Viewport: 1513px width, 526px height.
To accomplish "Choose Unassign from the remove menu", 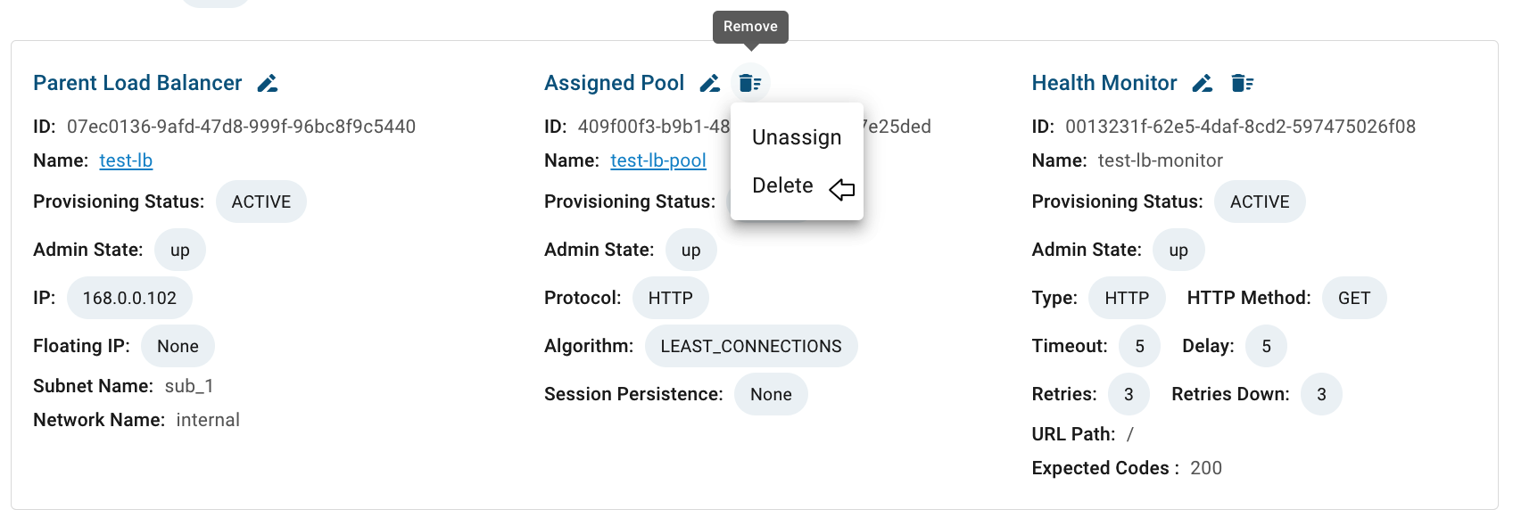I will click(x=797, y=137).
